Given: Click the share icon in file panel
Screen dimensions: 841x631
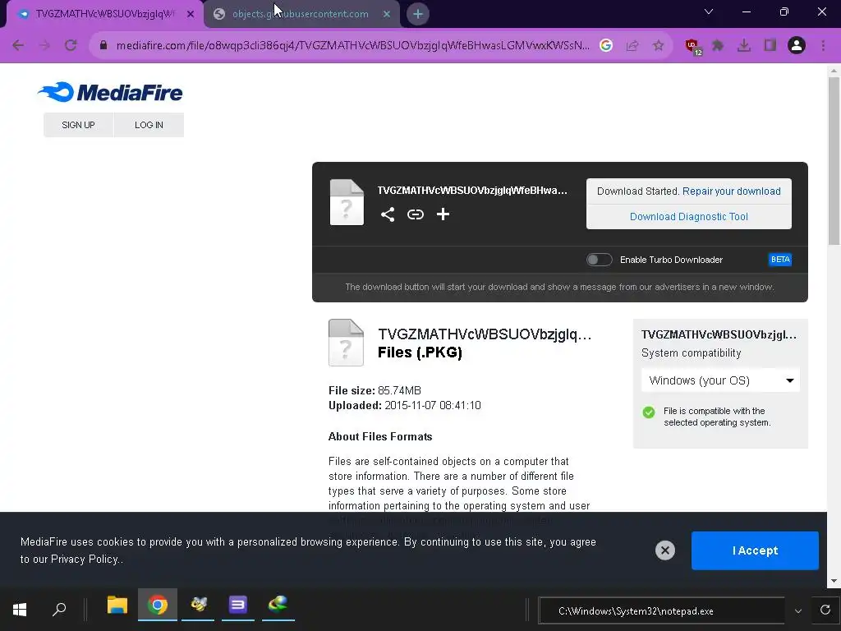Looking at the screenshot, I should point(388,214).
